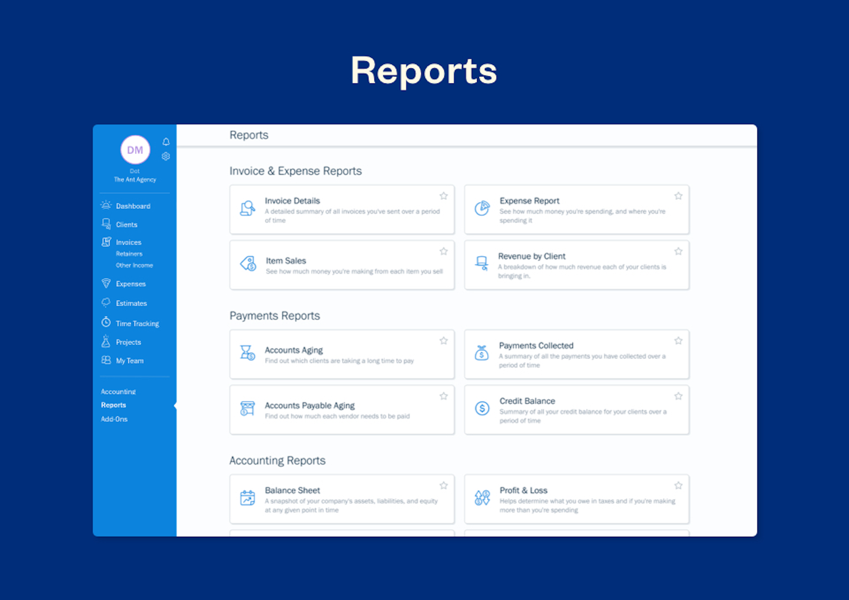Open the My Team page
The image size is (849, 600).
[x=129, y=360]
